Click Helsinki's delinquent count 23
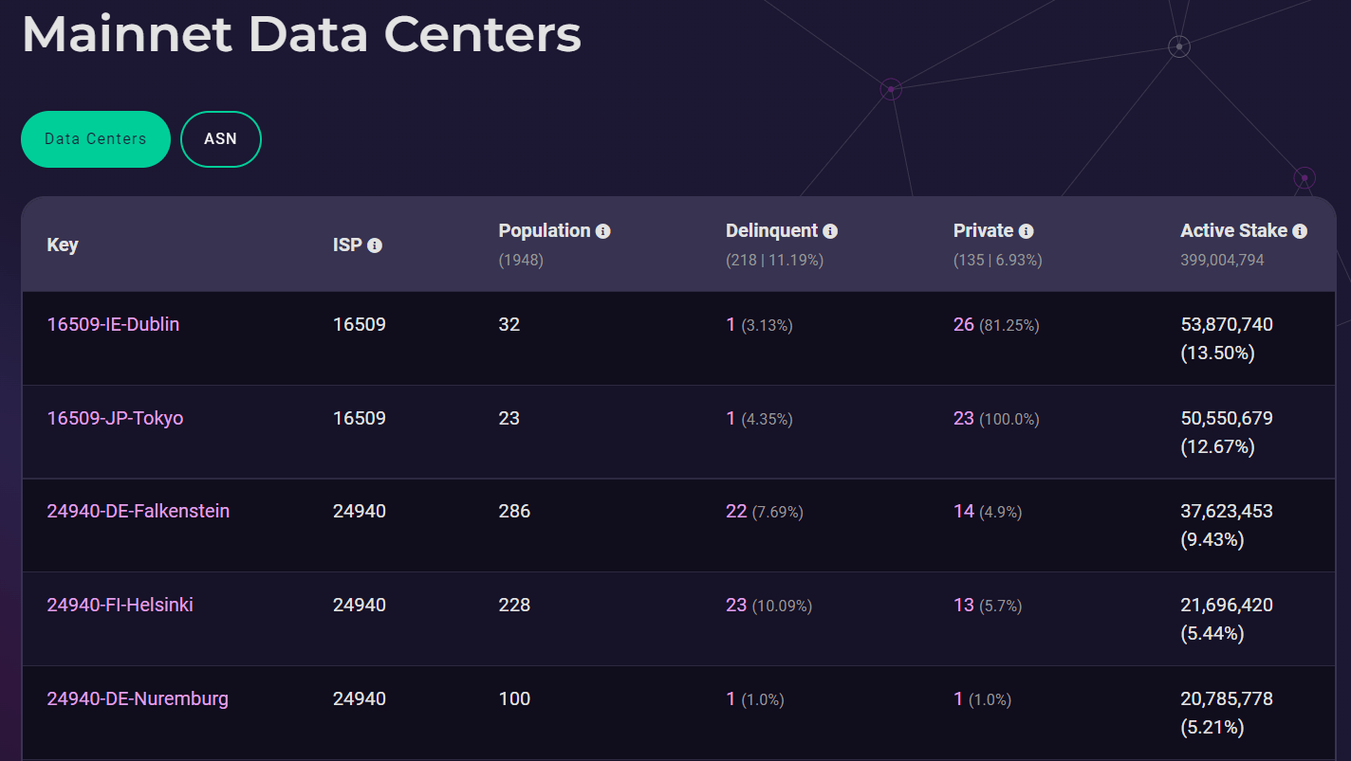This screenshot has width=1351, height=761. (x=736, y=605)
